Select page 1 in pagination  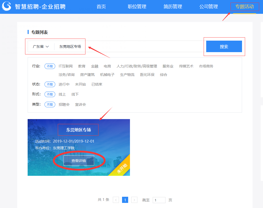pos(125,200)
